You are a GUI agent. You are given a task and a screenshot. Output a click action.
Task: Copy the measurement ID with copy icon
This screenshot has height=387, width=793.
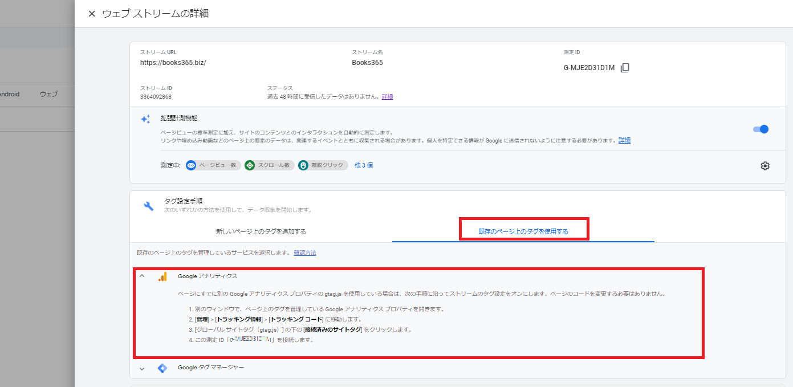(x=625, y=68)
